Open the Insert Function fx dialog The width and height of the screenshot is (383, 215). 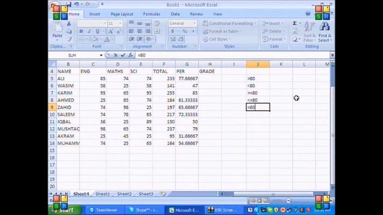pyautogui.click(x=130, y=55)
